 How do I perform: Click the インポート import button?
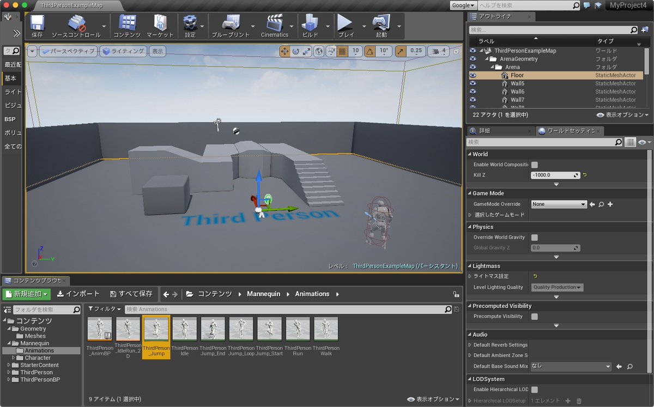pos(78,294)
